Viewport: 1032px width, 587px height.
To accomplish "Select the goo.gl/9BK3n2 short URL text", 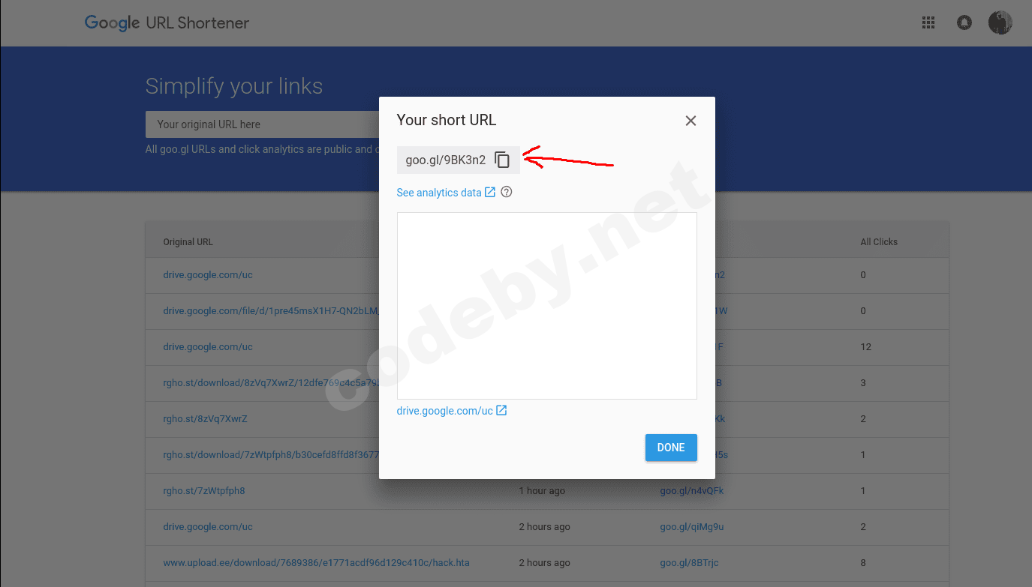I will click(445, 160).
